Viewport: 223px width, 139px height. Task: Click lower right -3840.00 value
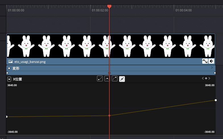tap(209, 132)
